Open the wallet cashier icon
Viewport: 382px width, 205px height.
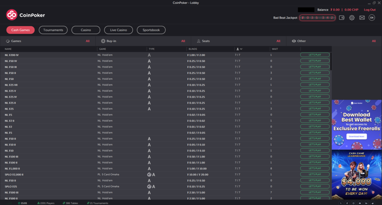pyautogui.click(x=342, y=18)
